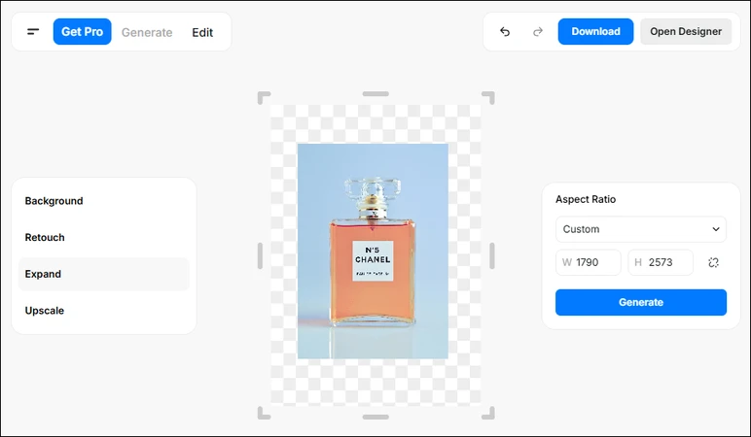Click the undo arrow icon
751x437 pixels.
pos(505,31)
